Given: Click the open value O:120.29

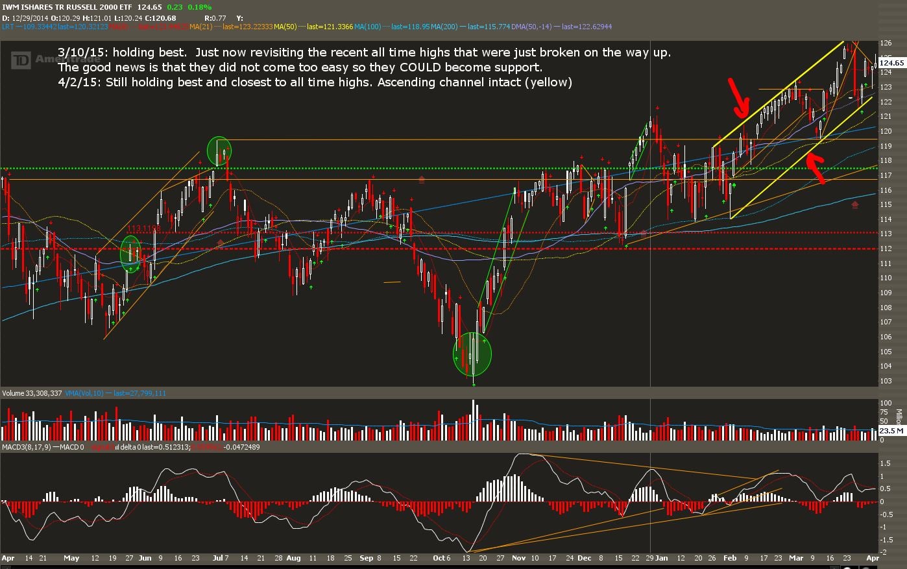Looking at the screenshot, I should 66,18.
